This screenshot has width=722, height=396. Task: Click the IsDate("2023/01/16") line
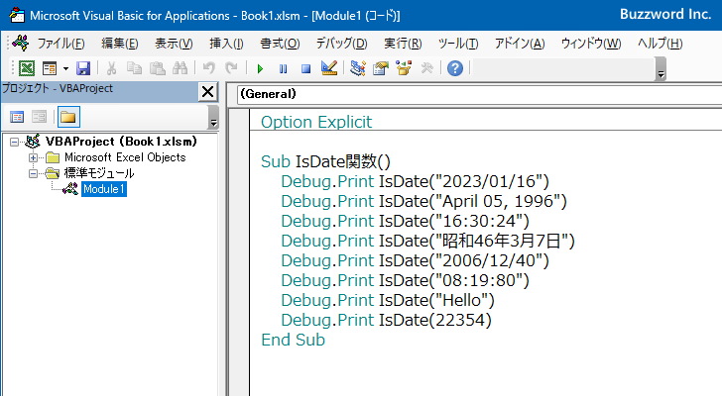click(x=415, y=181)
